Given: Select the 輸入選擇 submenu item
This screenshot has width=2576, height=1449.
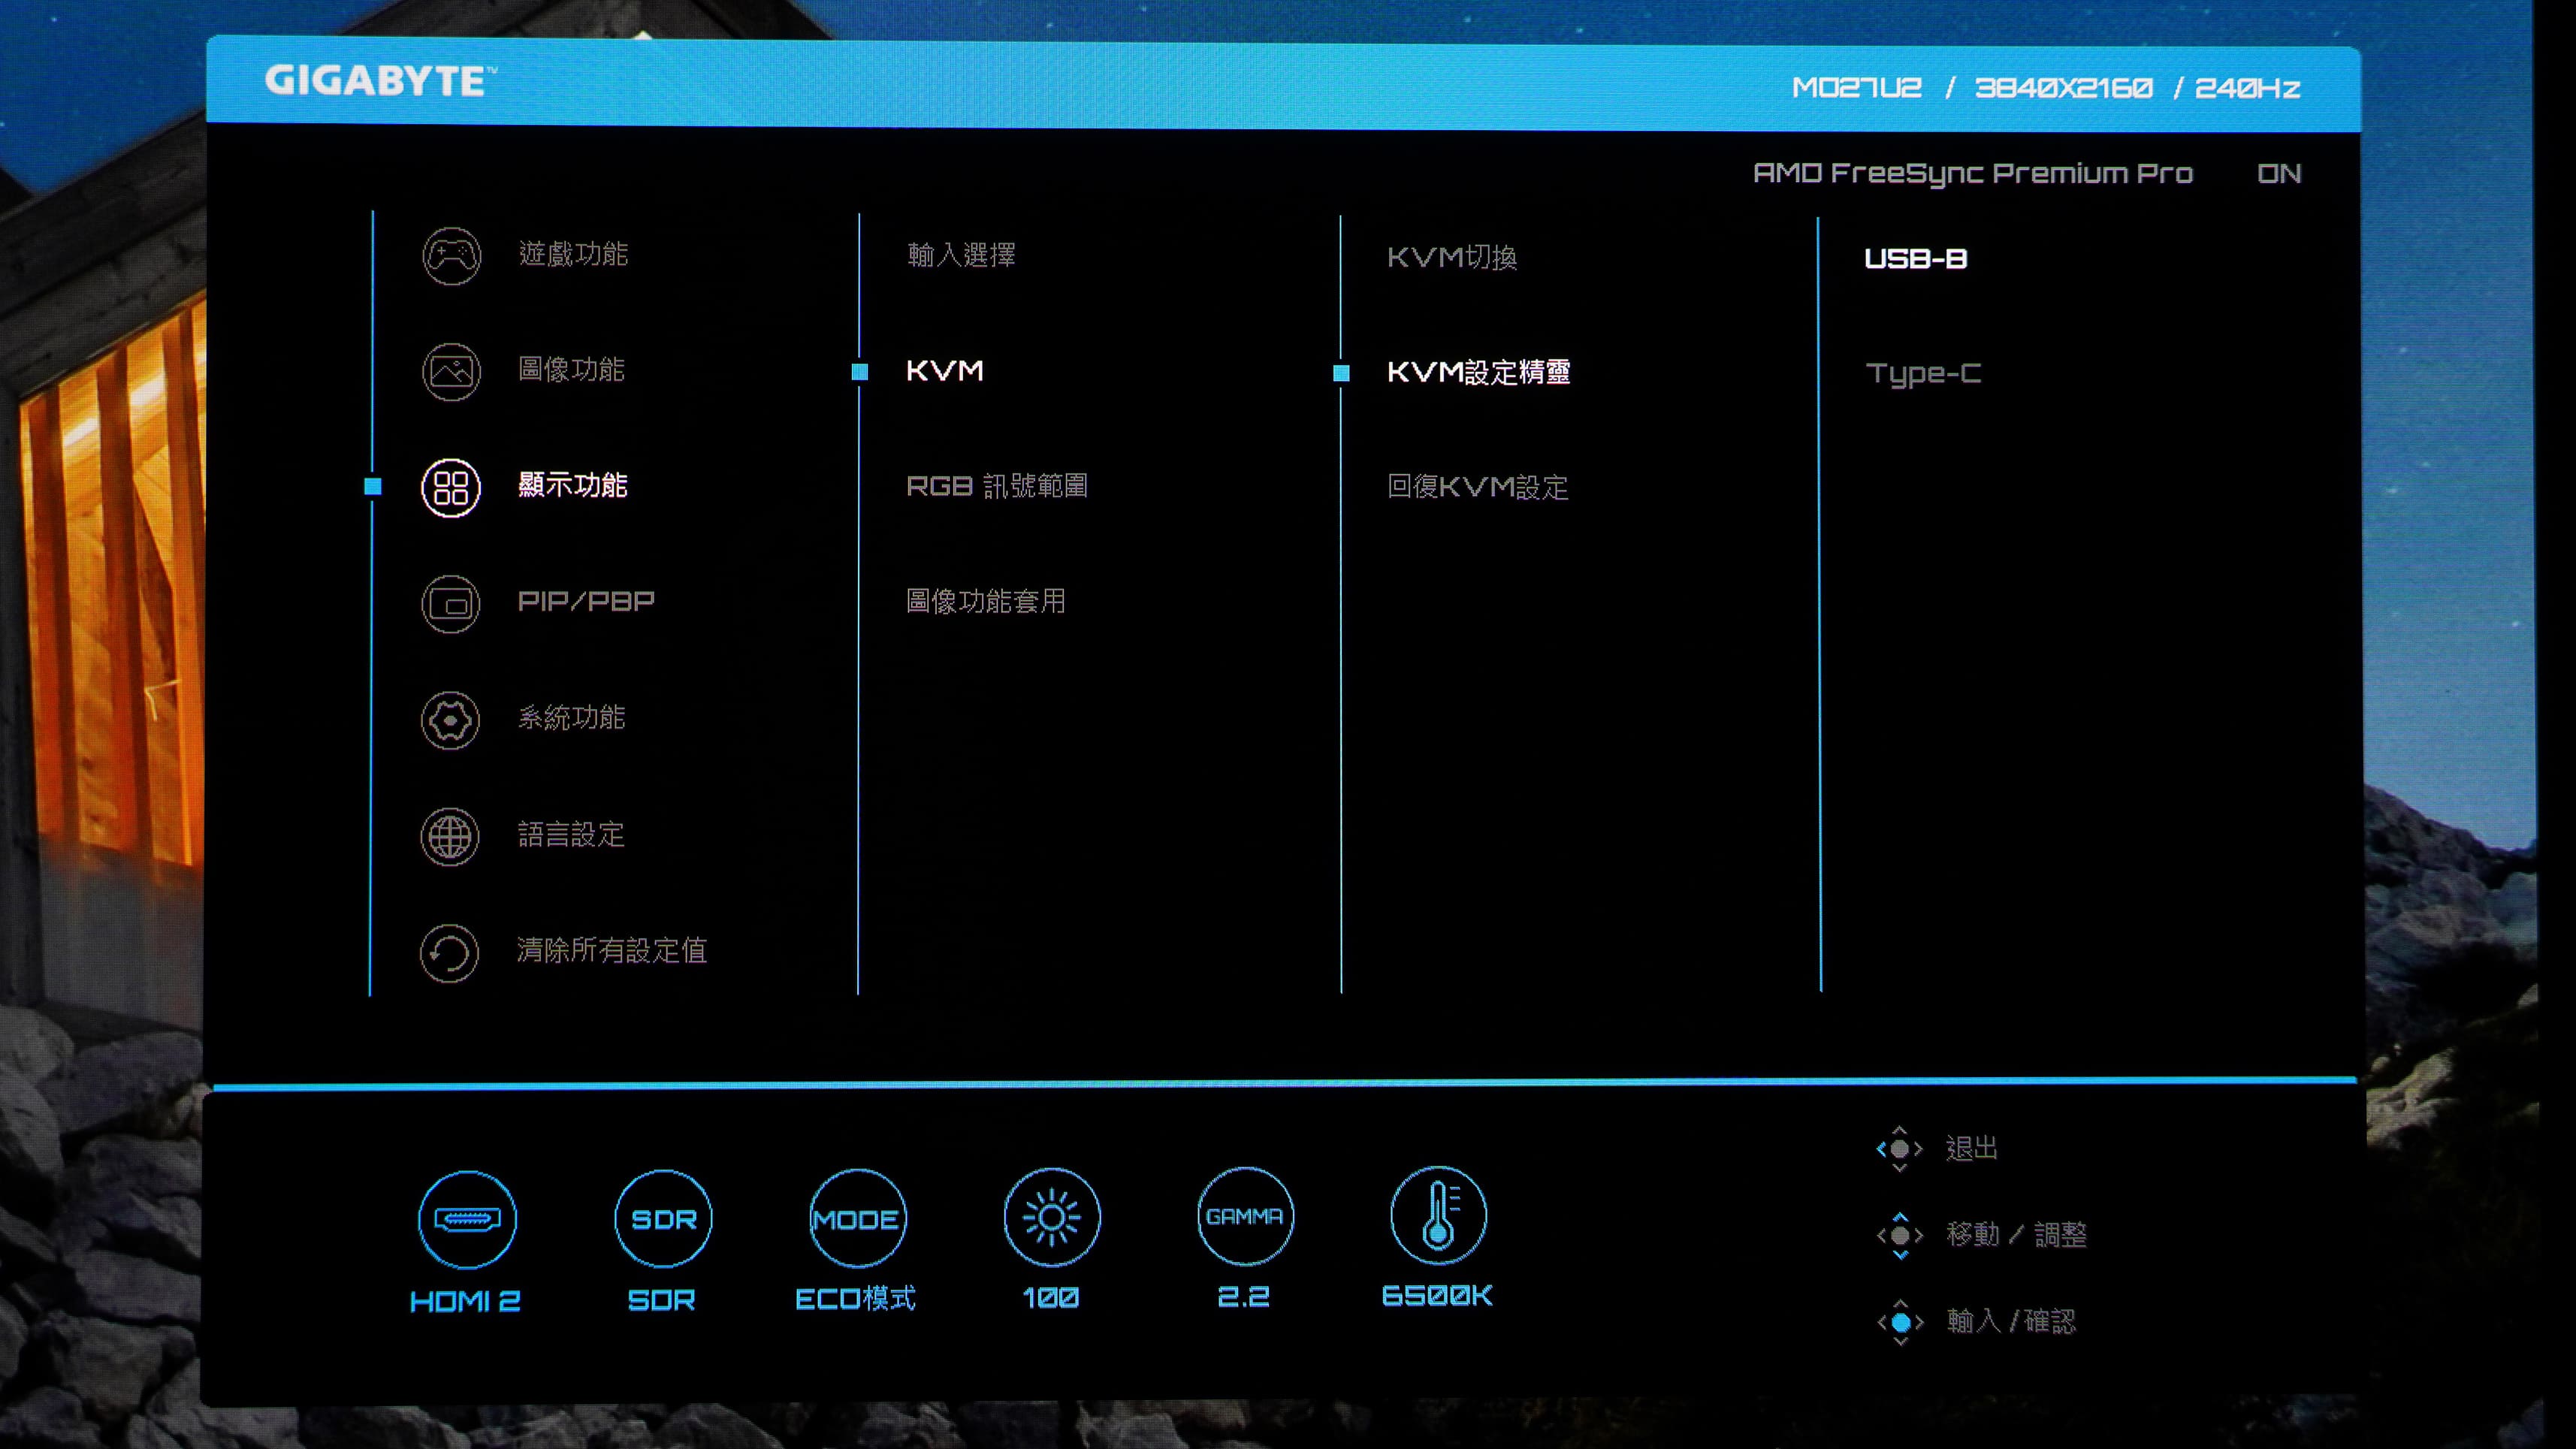Looking at the screenshot, I should tap(961, 255).
